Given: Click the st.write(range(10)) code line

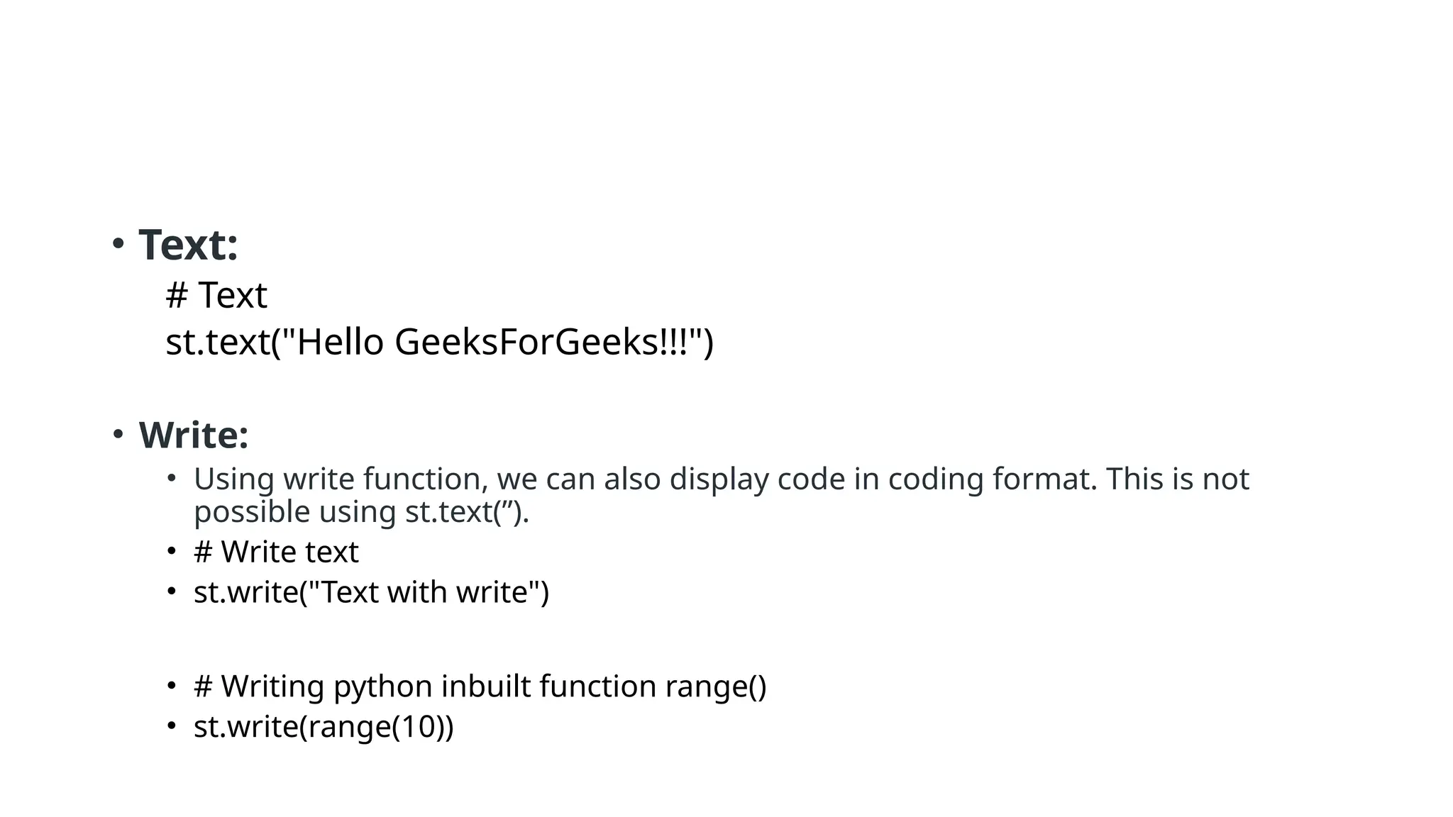Looking at the screenshot, I should click(324, 727).
